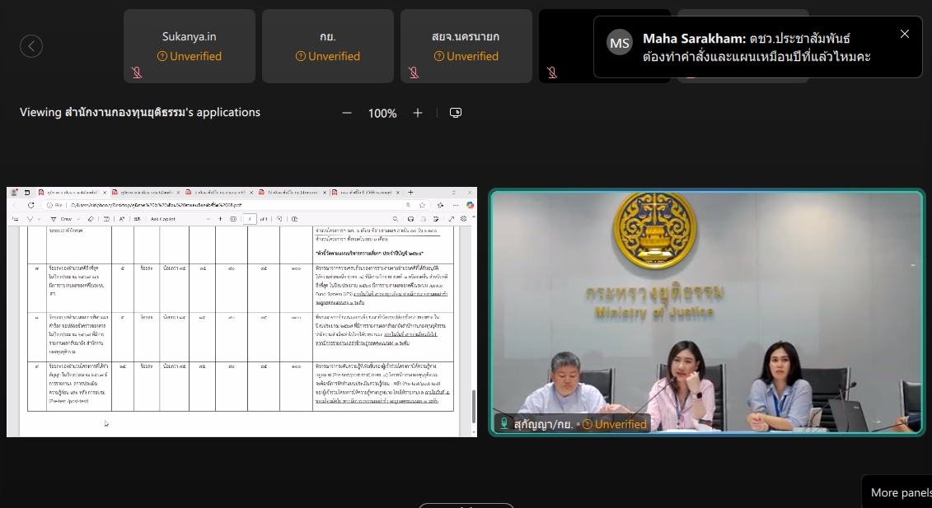The image size is (932, 508).
Task: Go back to previous participants page arrow
Action: pyautogui.click(x=31, y=46)
